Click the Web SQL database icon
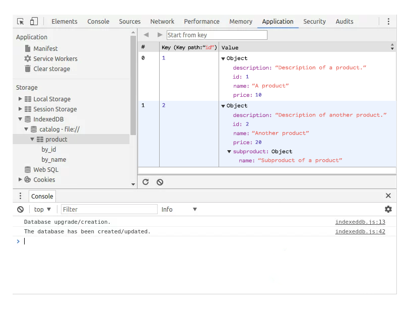Screen dimensions: 413x315 (x=28, y=169)
